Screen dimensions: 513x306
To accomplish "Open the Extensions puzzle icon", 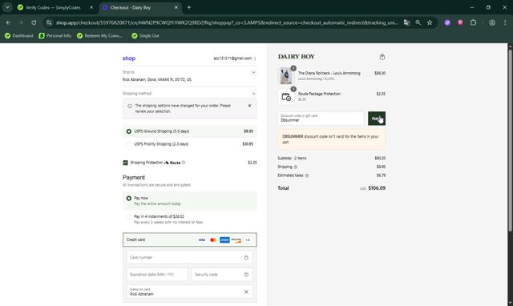I will [473, 22].
